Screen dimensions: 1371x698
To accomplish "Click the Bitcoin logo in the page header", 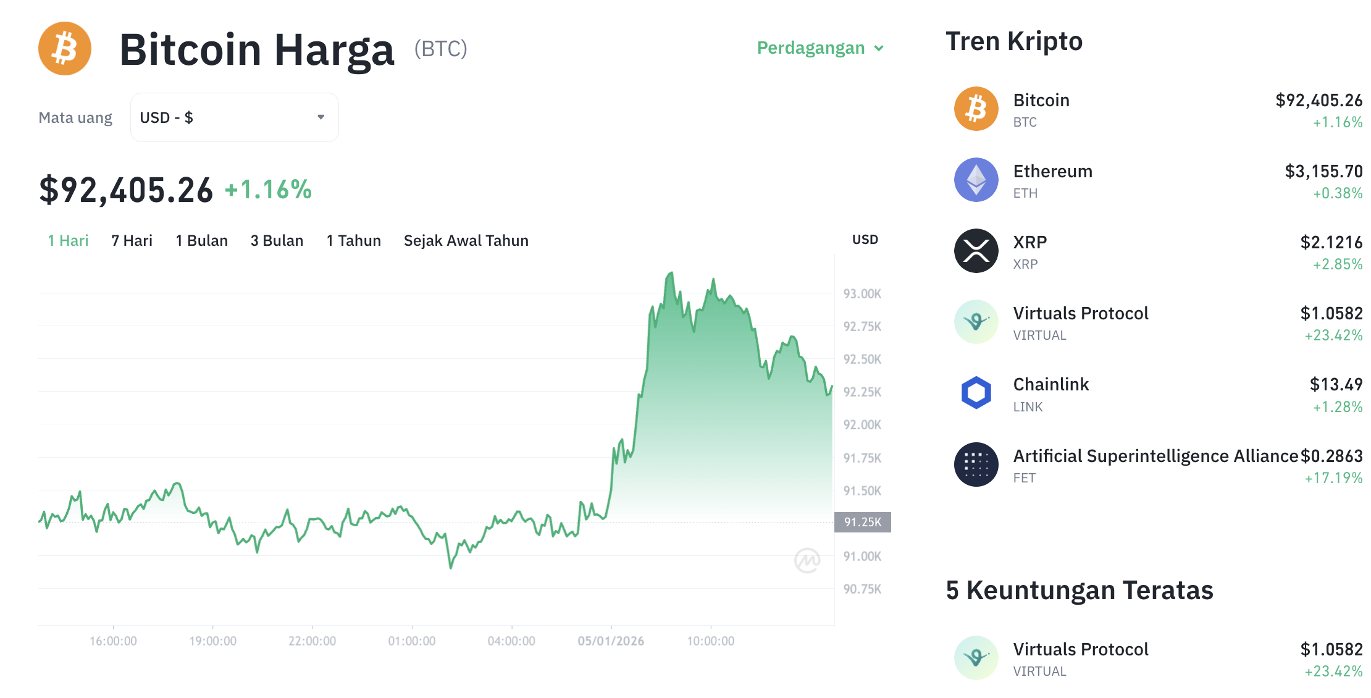I will tap(64, 48).
